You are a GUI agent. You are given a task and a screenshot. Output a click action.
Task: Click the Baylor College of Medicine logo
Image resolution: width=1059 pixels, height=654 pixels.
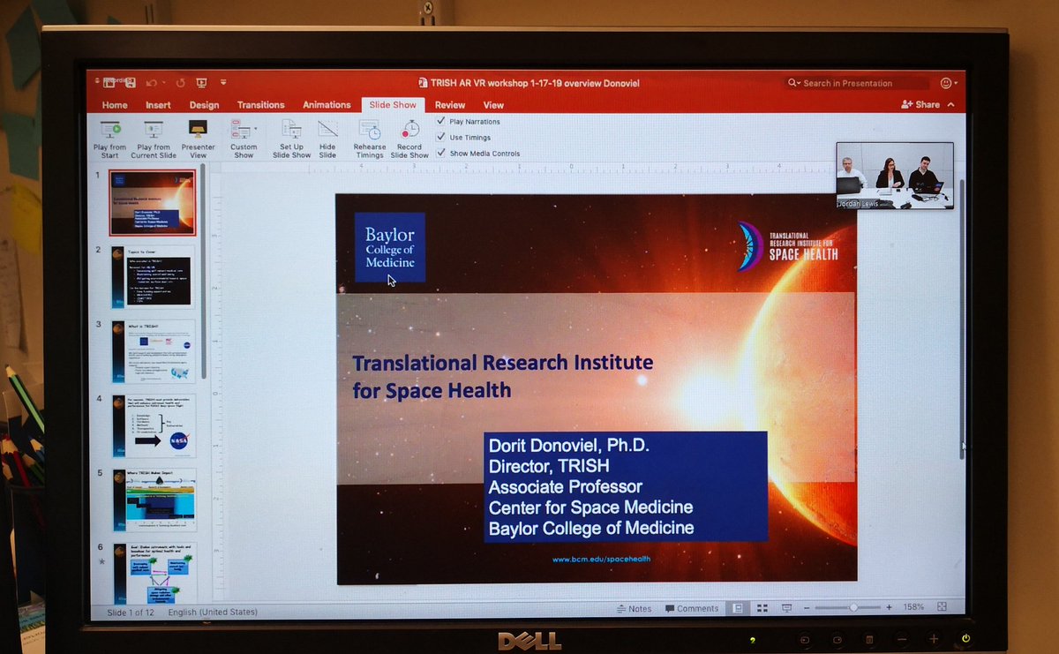[390, 247]
